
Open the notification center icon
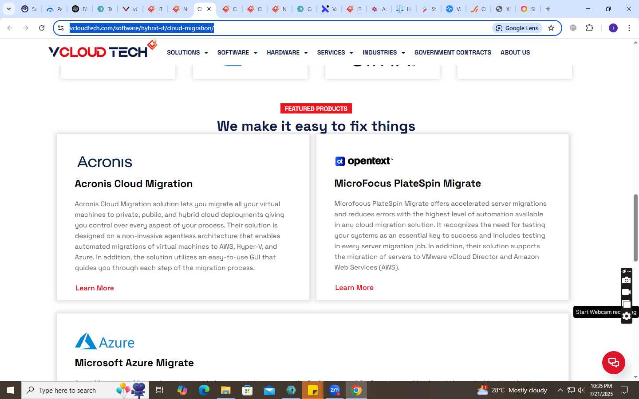(624, 390)
